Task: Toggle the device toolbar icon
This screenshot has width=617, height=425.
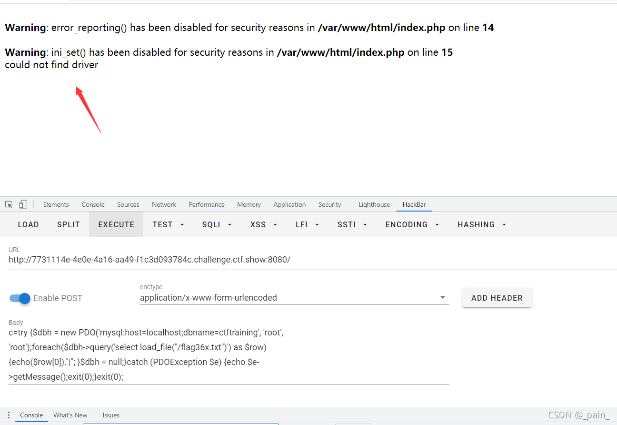Action: (23, 204)
